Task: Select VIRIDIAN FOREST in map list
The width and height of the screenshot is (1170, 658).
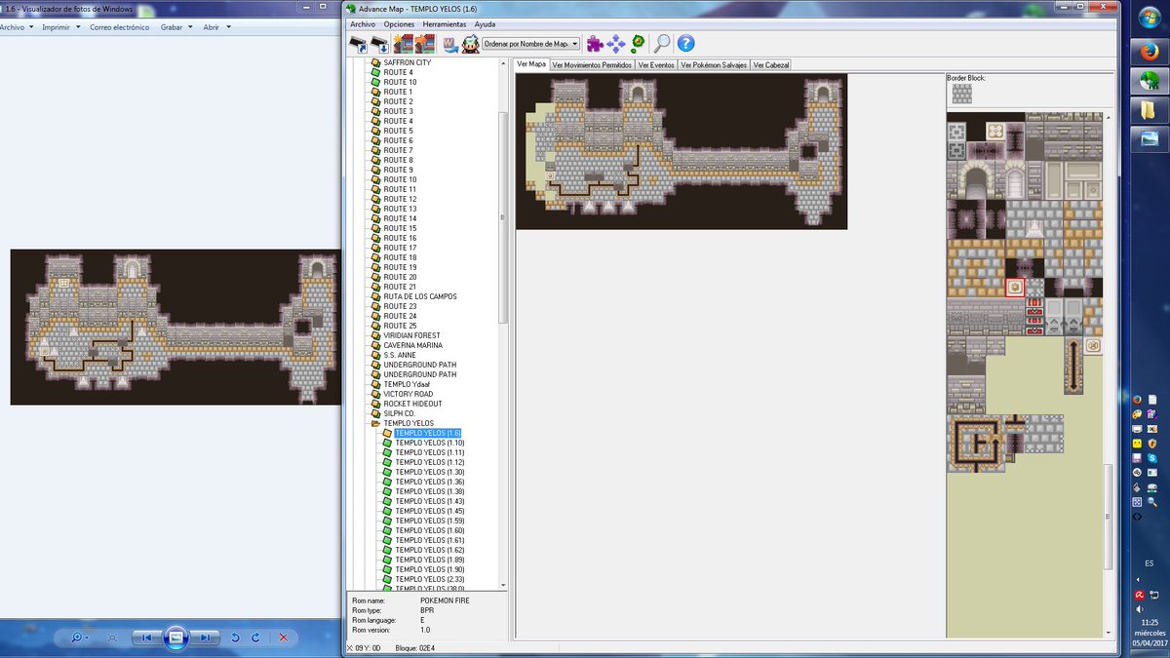Action: point(411,335)
